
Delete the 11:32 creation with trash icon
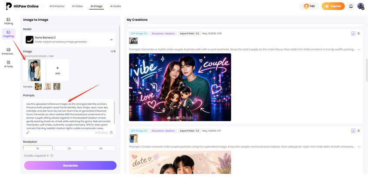click(359, 33)
